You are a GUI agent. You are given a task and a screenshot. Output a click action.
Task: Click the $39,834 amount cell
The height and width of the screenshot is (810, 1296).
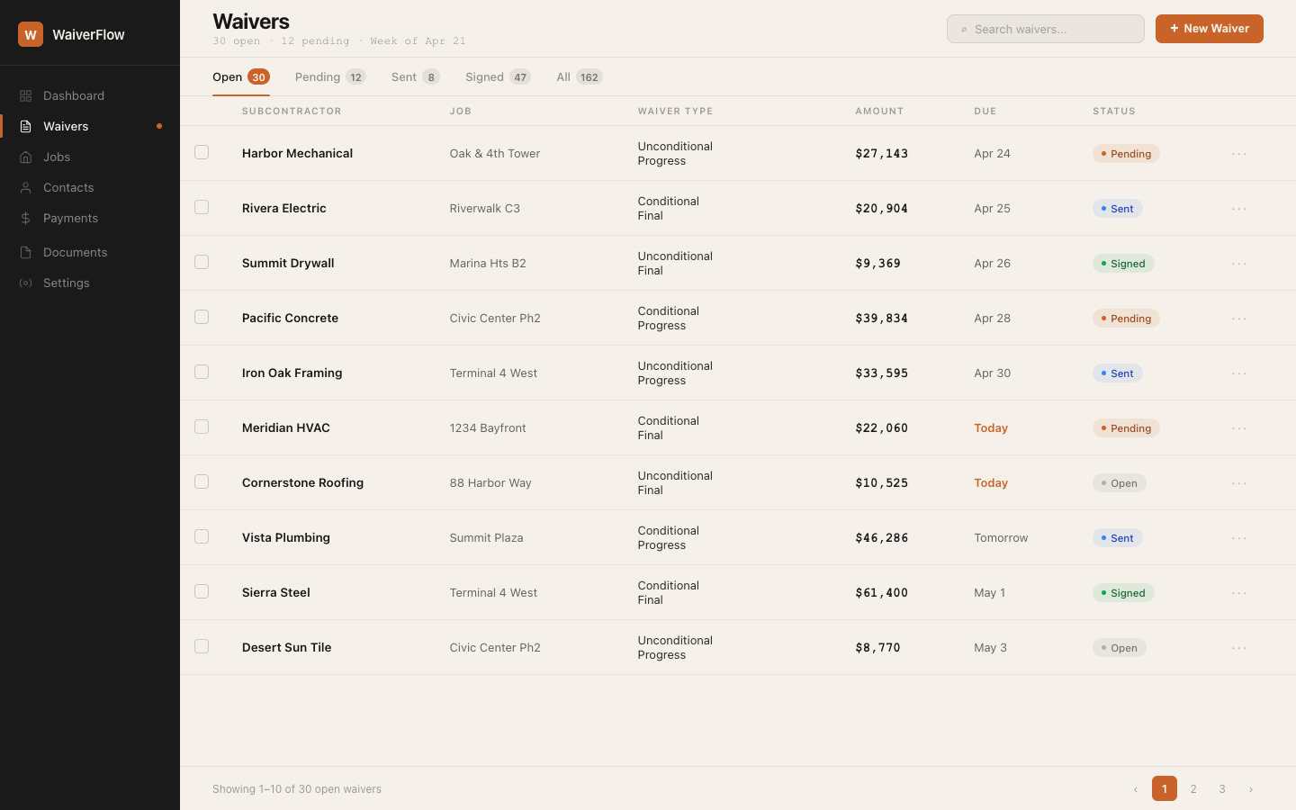tap(882, 319)
